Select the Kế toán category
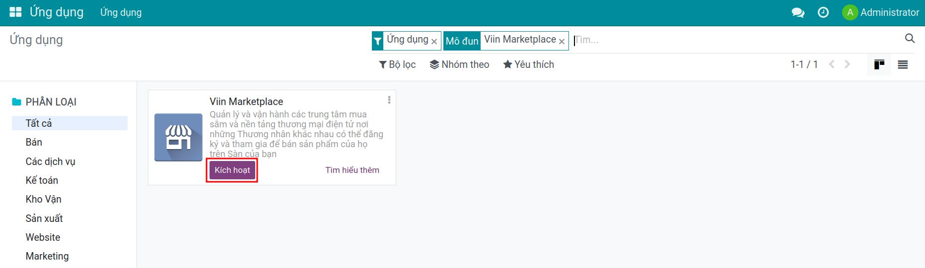Screen dimensions: 925x268 (70, 180)
